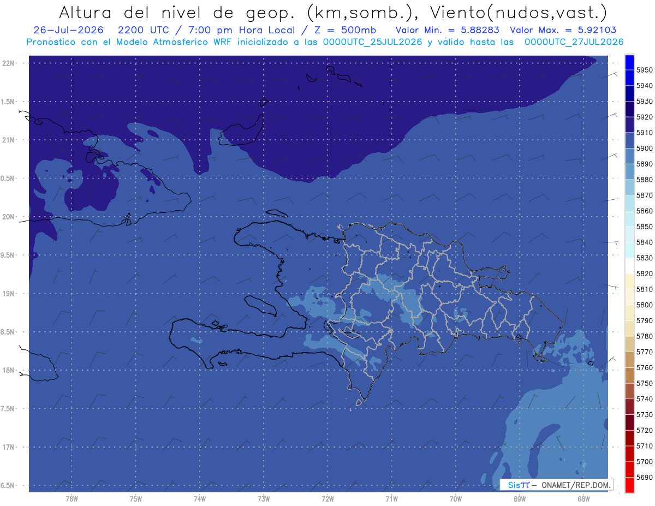Click the '0000UTC_27JUL2026' valid-until time
655x506 pixels.
click(x=574, y=42)
